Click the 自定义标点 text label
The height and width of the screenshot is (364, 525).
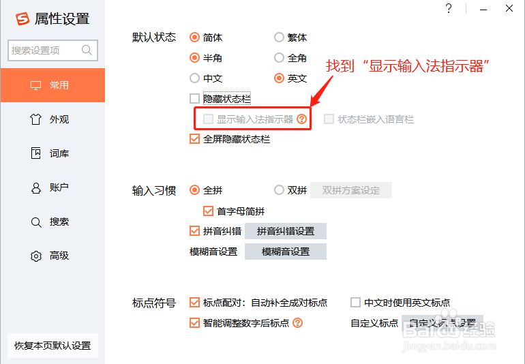pos(374,323)
